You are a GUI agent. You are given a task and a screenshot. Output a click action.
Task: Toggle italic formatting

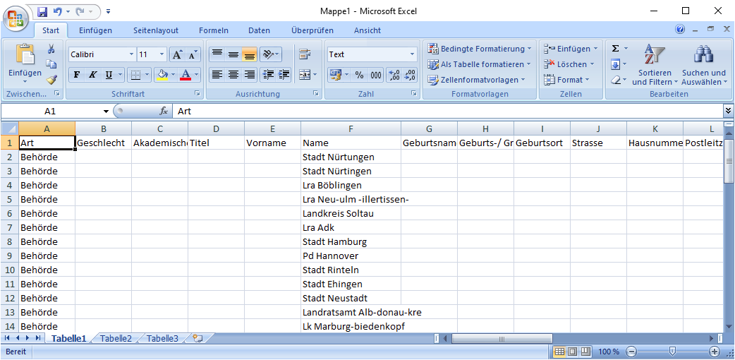[92, 75]
